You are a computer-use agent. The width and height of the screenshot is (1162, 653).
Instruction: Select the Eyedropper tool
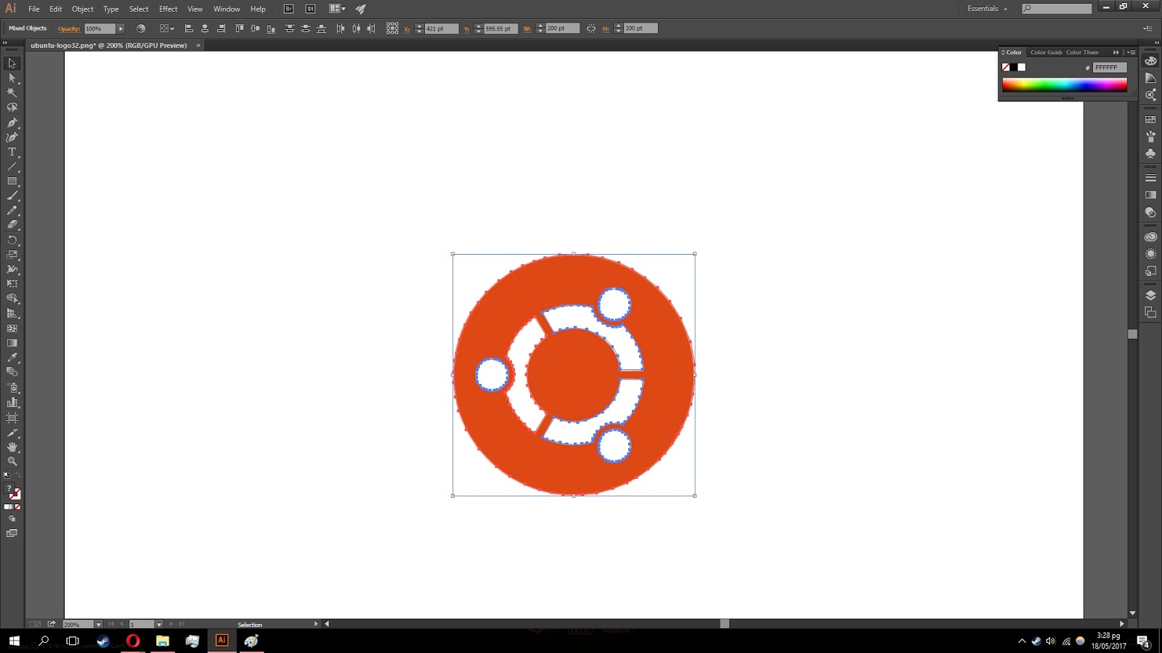point(12,357)
